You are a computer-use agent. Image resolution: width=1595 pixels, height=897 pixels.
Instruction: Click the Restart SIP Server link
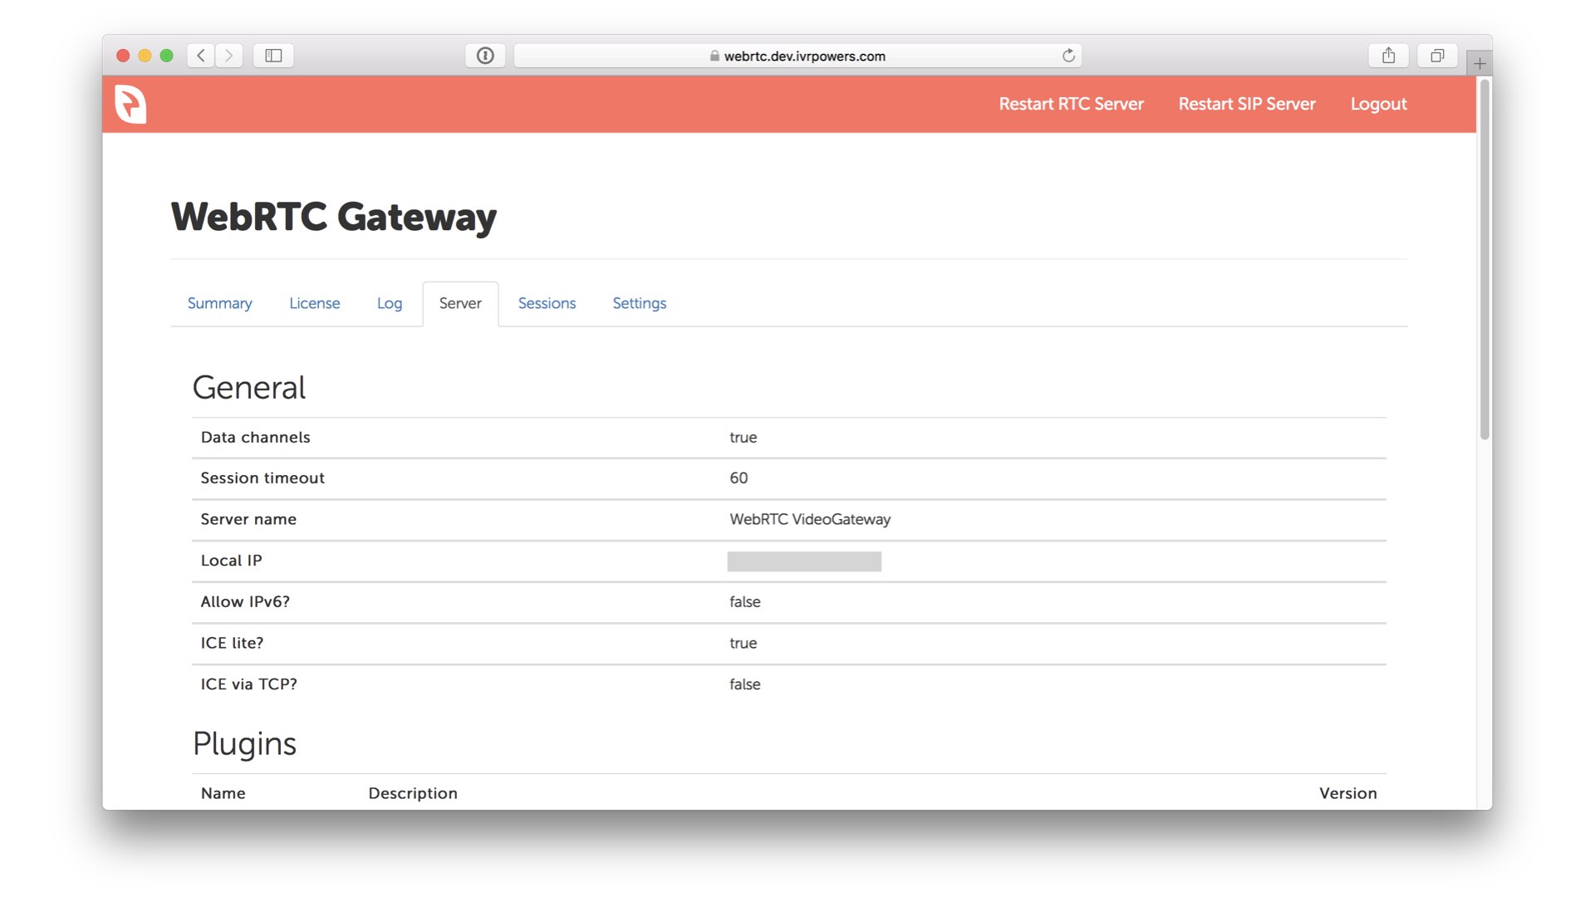(x=1246, y=104)
